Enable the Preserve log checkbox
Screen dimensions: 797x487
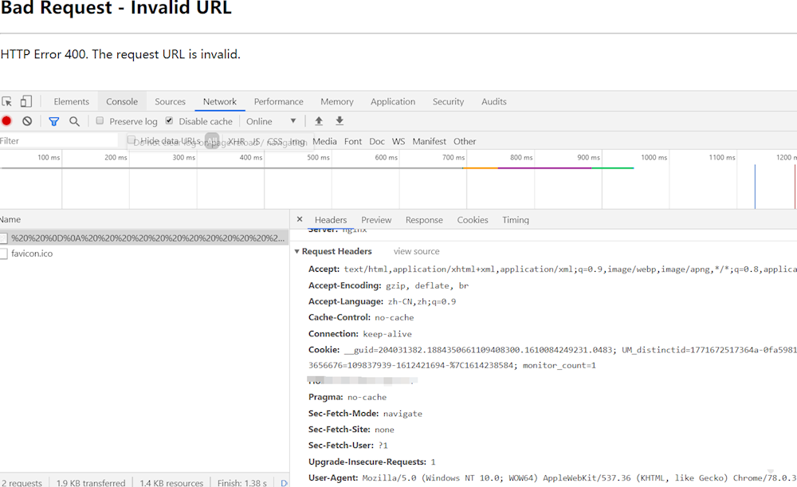point(100,121)
